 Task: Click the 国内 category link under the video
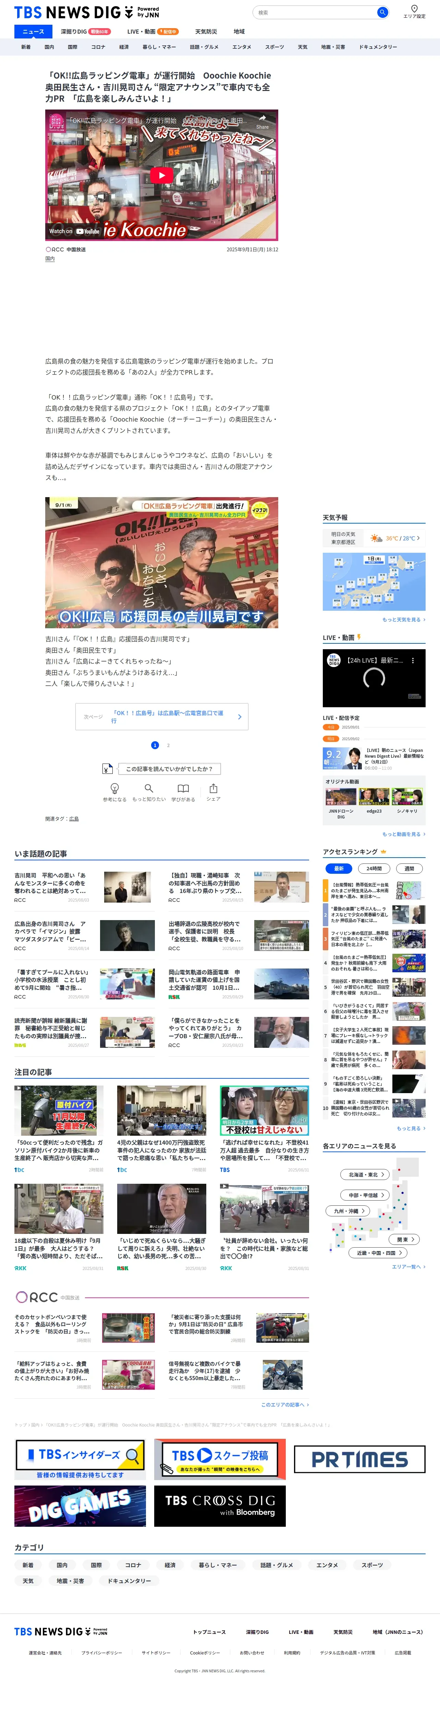pyautogui.click(x=50, y=259)
